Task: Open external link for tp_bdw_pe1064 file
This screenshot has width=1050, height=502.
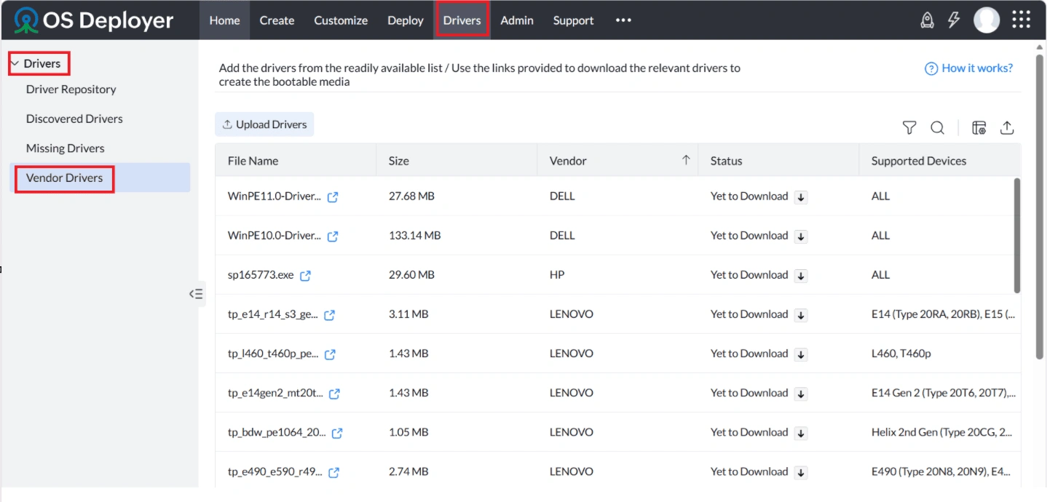Action: coord(337,432)
